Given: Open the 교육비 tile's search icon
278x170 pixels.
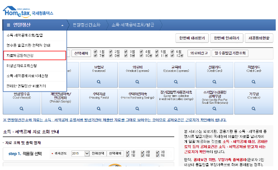Looking at the screenshot, I should (176, 82).
